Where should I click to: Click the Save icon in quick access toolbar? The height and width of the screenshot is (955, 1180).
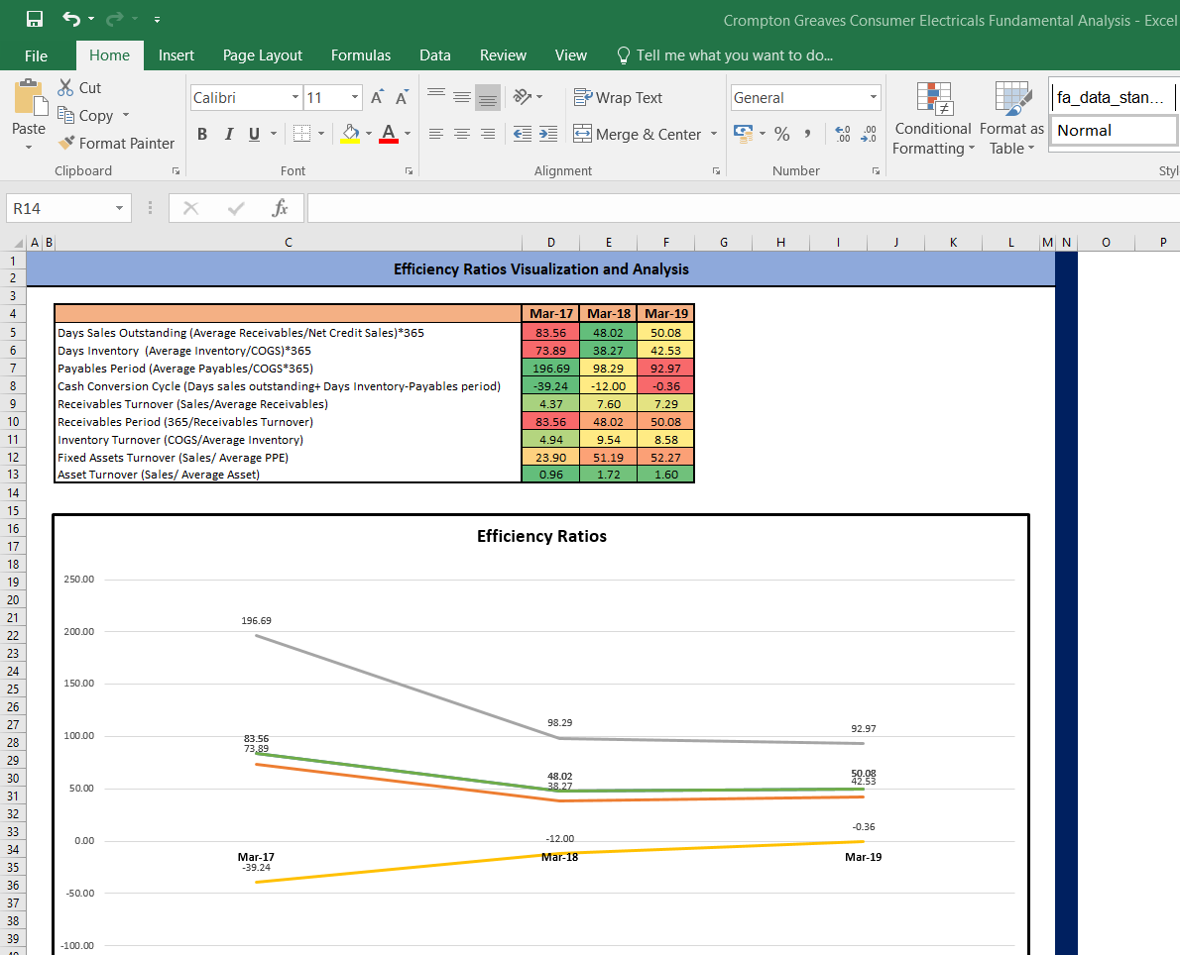[34, 19]
